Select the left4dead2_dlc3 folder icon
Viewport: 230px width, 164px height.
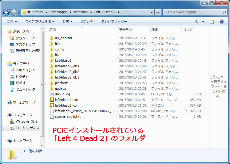point(52,77)
